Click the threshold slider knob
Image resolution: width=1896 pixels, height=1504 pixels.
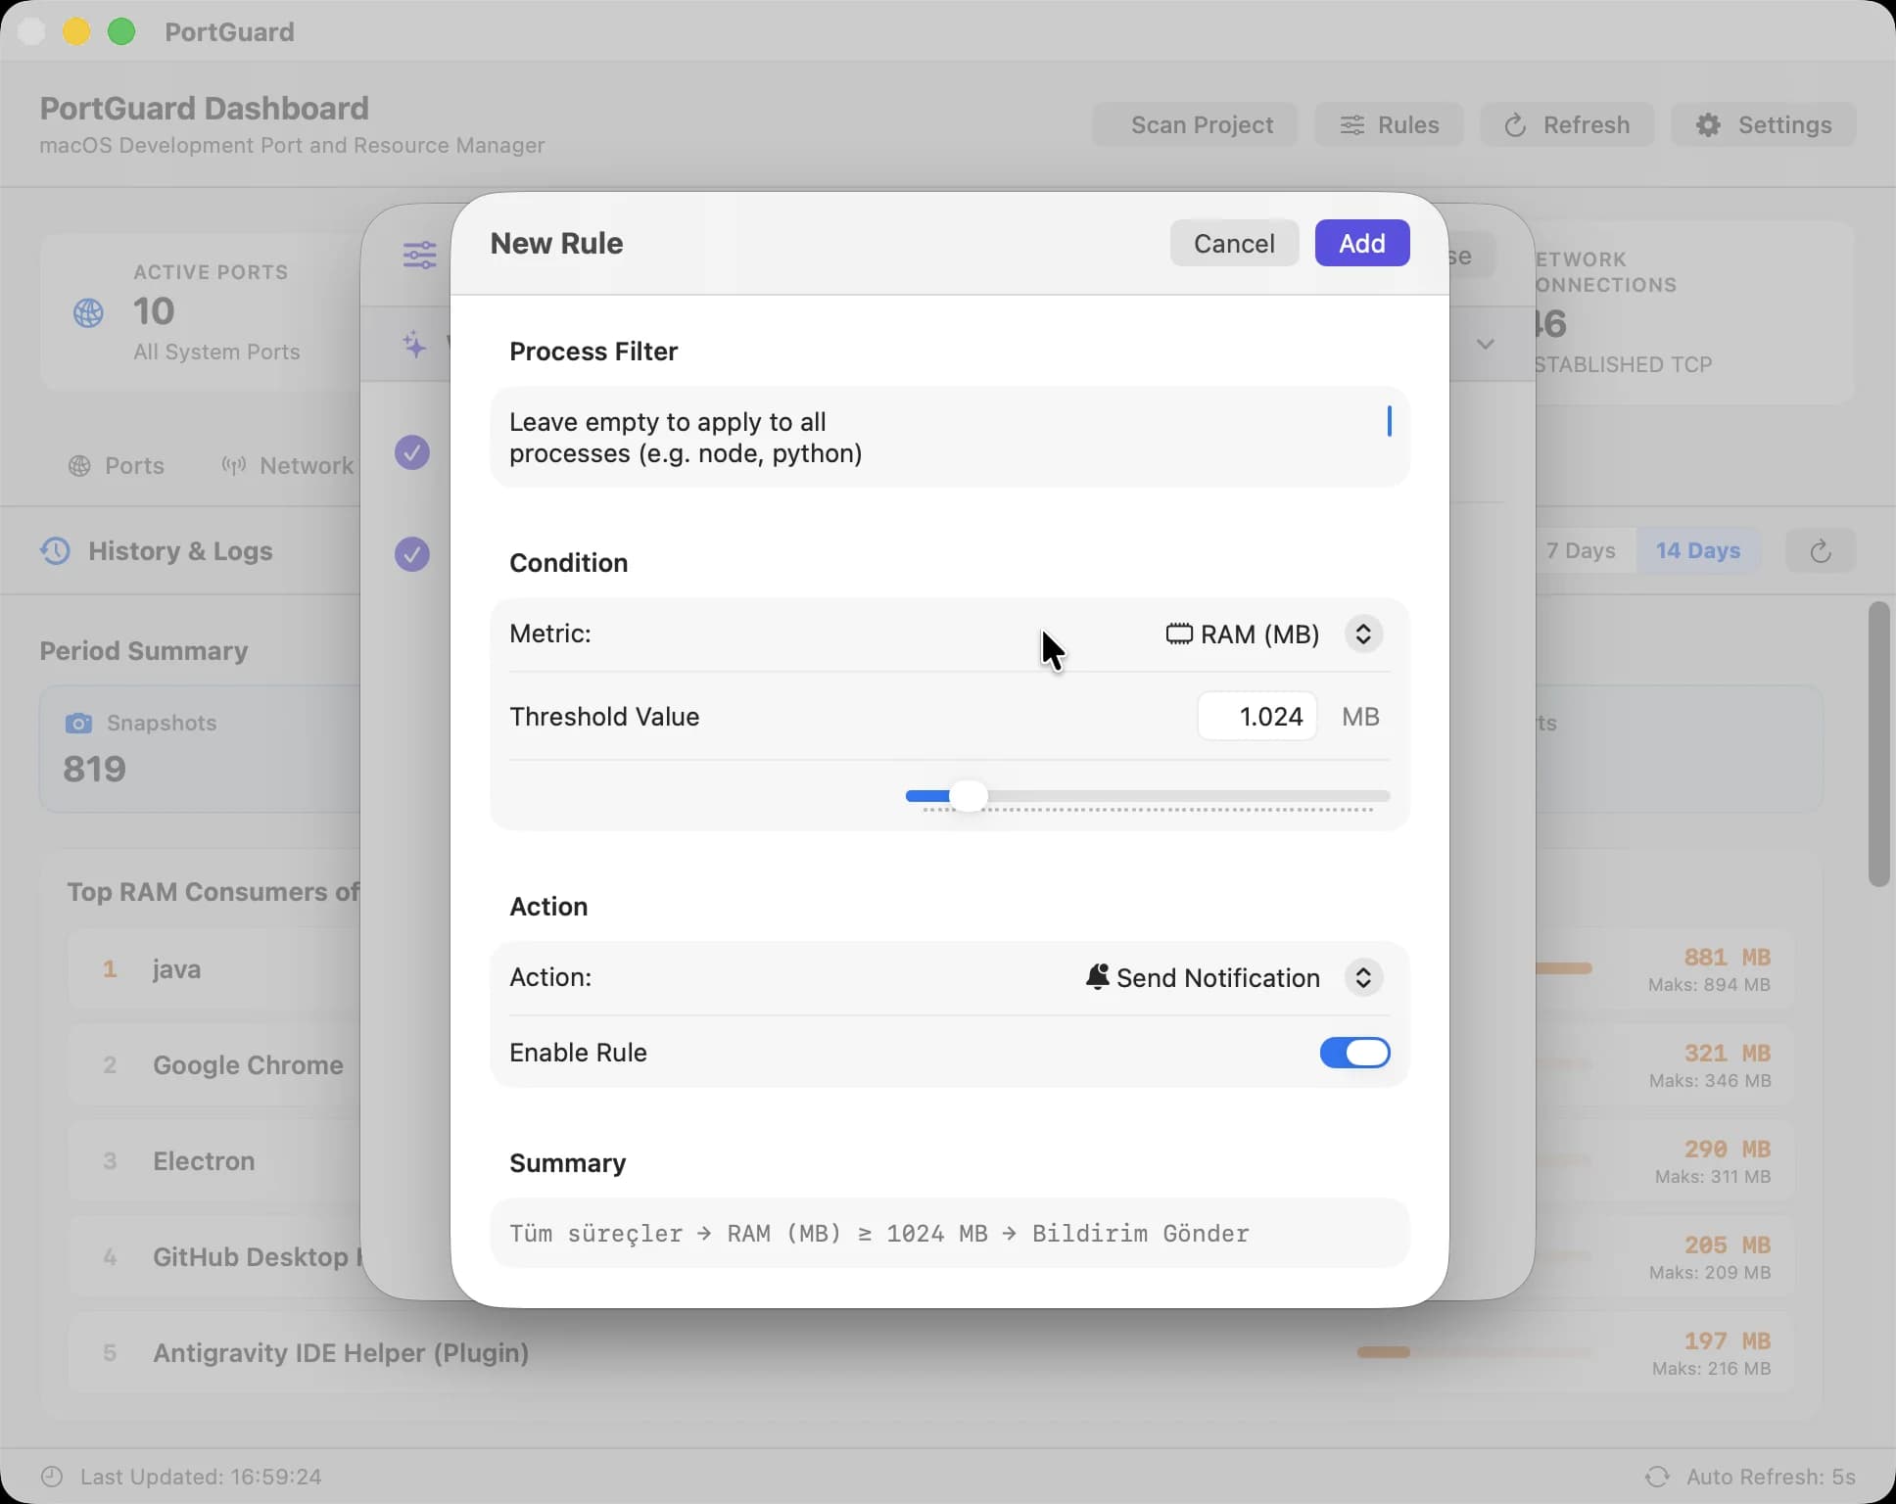point(968,796)
